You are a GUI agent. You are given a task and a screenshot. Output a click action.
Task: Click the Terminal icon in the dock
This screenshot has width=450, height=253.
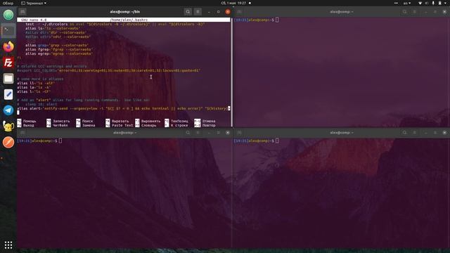pos(8,30)
